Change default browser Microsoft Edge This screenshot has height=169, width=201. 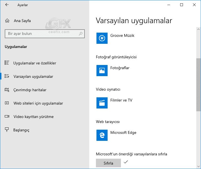pyautogui.click(x=123, y=132)
